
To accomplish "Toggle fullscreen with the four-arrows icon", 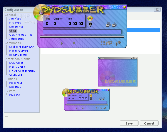I will click(x=103, y=43).
